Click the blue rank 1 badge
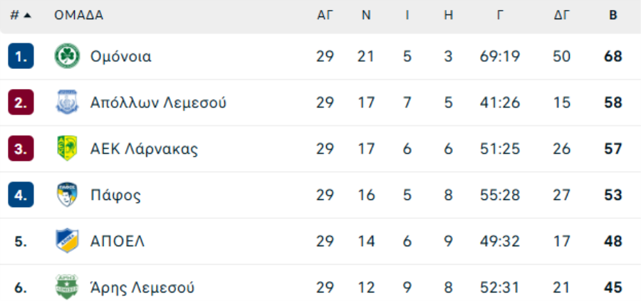This screenshot has height=301, width=641. click(x=21, y=56)
